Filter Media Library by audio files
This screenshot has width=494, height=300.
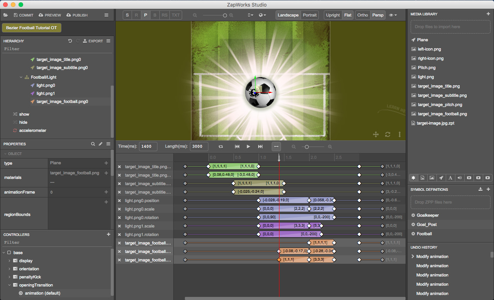point(460,178)
